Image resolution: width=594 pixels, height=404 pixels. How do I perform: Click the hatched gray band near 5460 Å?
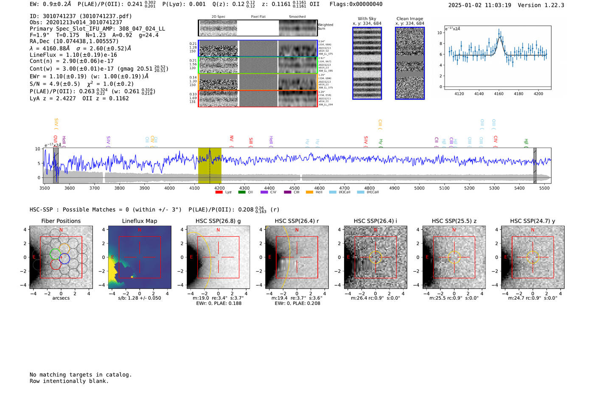click(x=535, y=166)
